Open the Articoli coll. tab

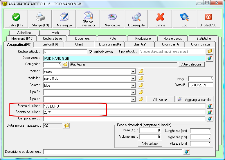[25, 33]
